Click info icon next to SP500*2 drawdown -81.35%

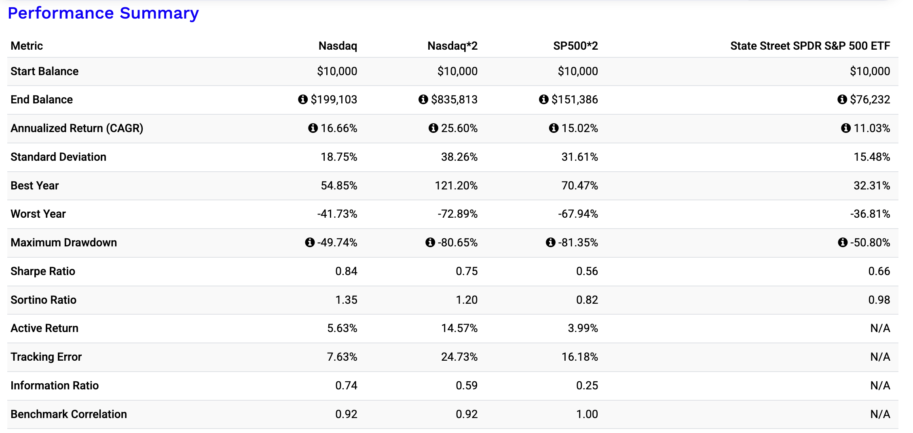tap(551, 242)
